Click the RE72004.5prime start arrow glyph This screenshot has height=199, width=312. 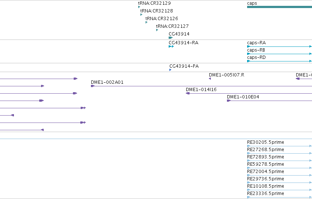pyautogui.click(x=249, y=175)
